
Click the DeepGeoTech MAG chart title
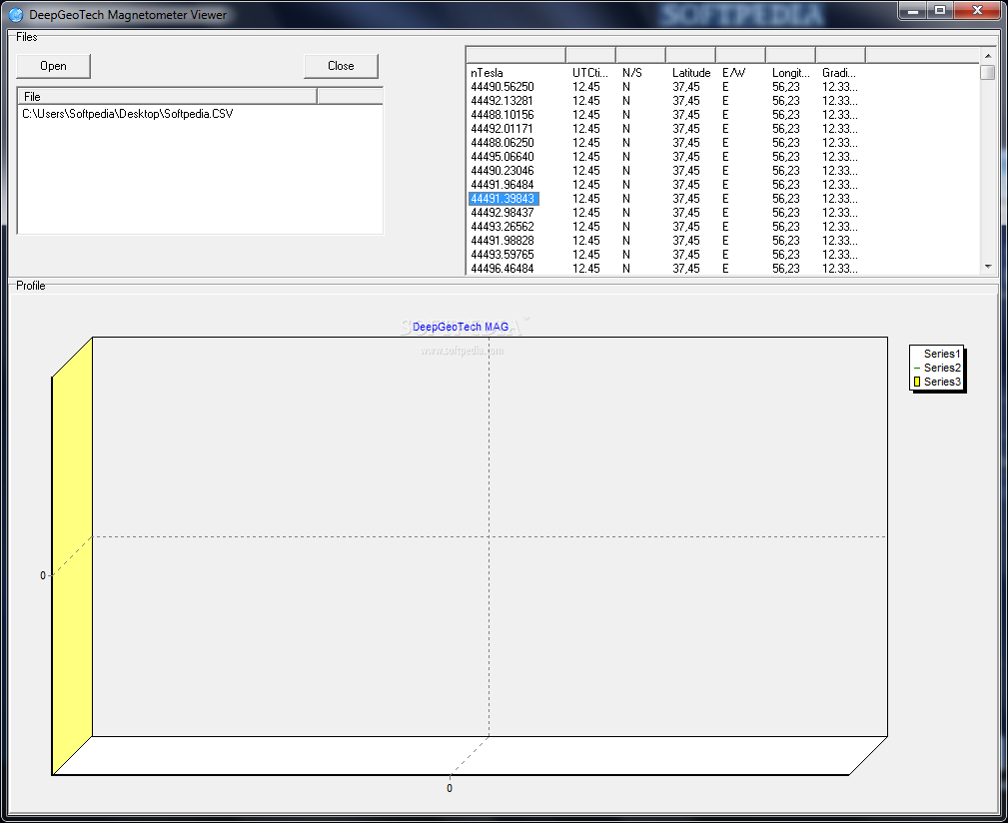tap(461, 327)
